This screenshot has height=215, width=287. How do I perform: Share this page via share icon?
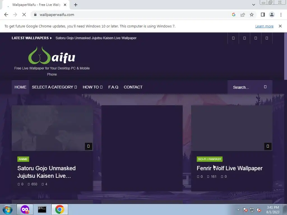[243, 15]
